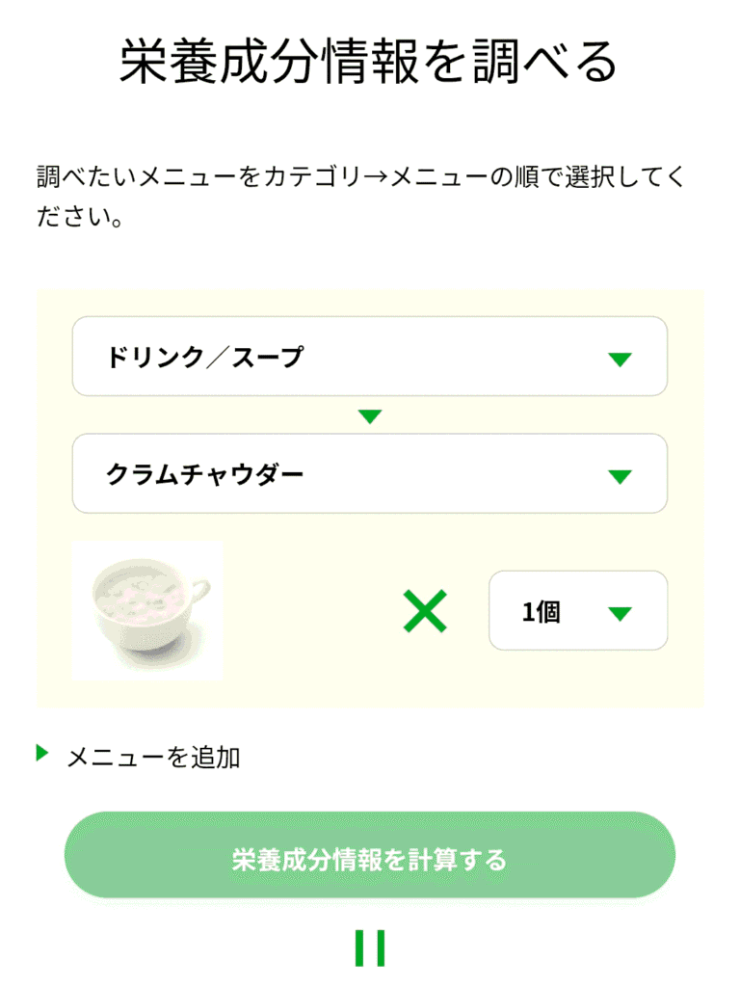Open the 1個 quantity dropdown
740x987 pixels.
tap(577, 610)
